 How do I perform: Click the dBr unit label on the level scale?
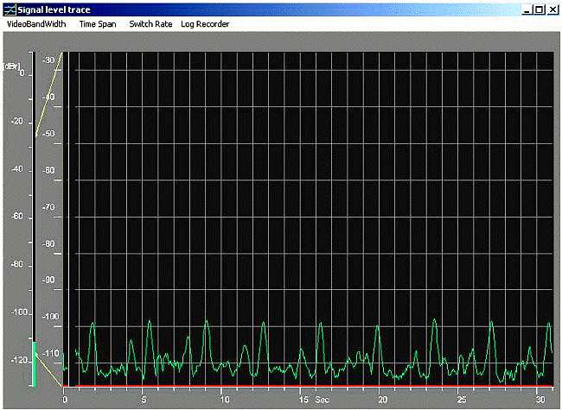pyautogui.click(x=12, y=66)
